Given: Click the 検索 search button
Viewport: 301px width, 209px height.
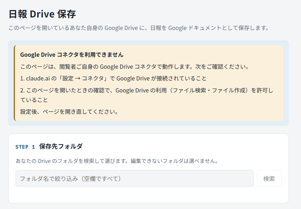Looking at the screenshot, I should click(269, 178).
